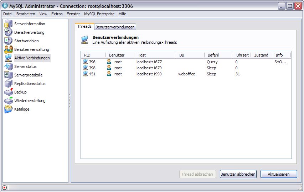
Task: Select Backup in the sidebar
Action: [20, 92]
